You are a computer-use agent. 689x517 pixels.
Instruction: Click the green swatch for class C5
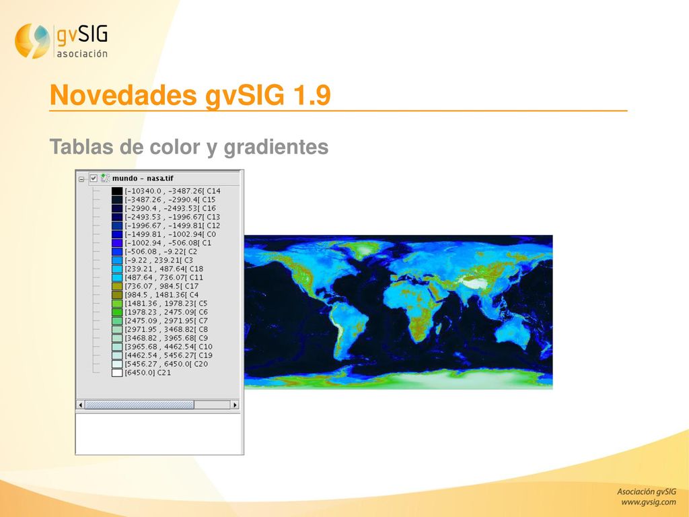[117, 304]
